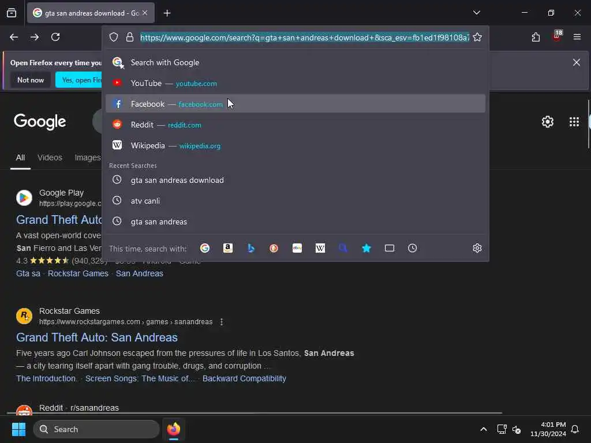Viewport: 591px width, 443px height.
Task: Search this time with eBay icon
Action: pyautogui.click(x=297, y=248)
